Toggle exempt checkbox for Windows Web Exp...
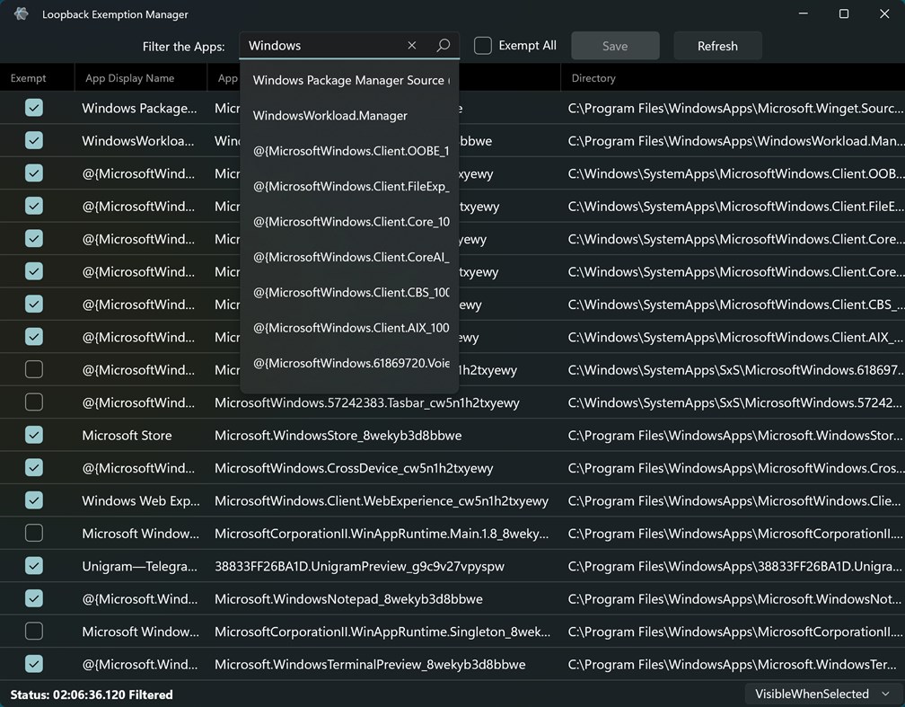The width and height of the screenshot is (905, 707). click(34, 500)
